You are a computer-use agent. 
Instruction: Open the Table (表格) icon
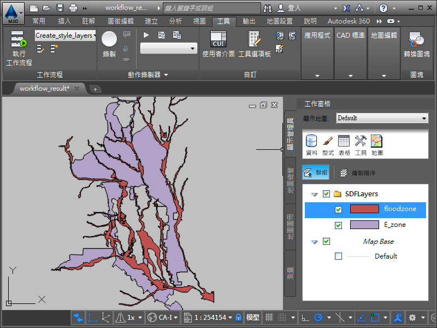pyautogui.click(x=344, y=141)
